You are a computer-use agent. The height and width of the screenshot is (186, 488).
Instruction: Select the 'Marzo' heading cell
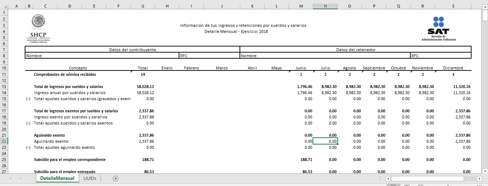[x=222, y=68]
